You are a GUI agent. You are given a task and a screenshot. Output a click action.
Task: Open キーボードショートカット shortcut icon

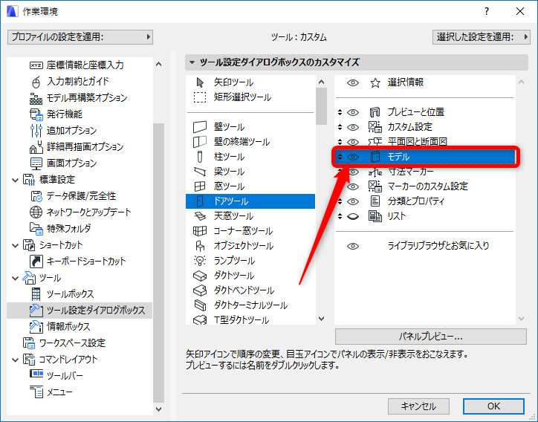[36, 261]
